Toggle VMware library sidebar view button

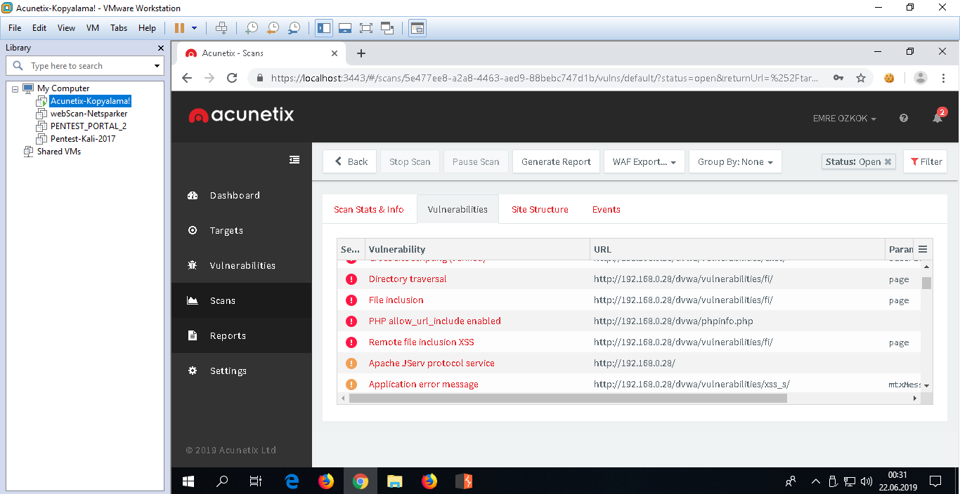[324, 28]
